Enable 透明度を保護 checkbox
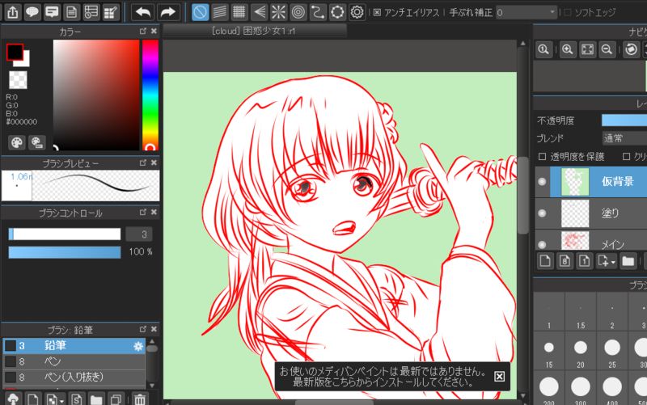 (542, 156)
